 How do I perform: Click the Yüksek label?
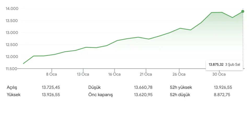pyautogui.click(x=14, y=95)
